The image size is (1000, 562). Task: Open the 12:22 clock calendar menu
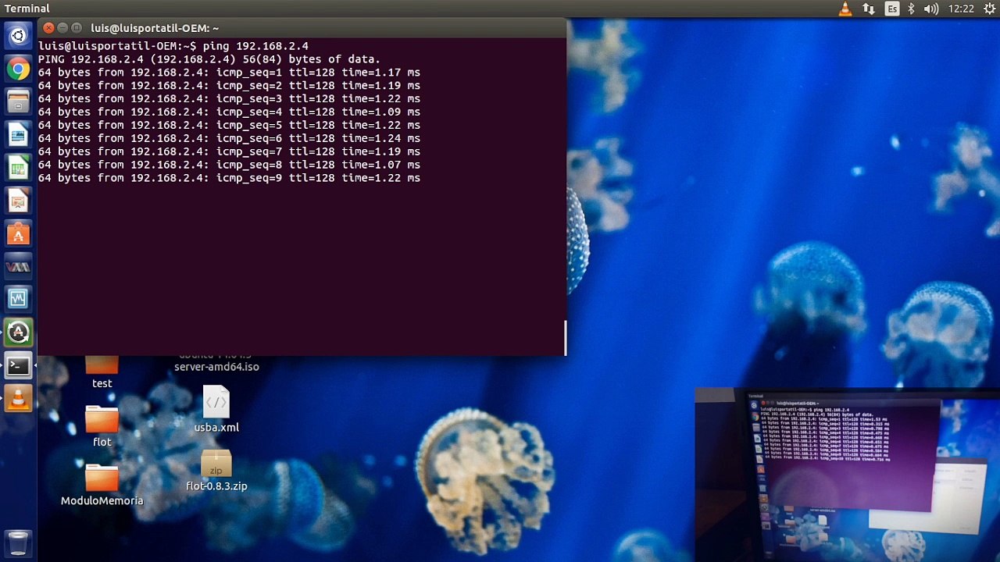961,9
